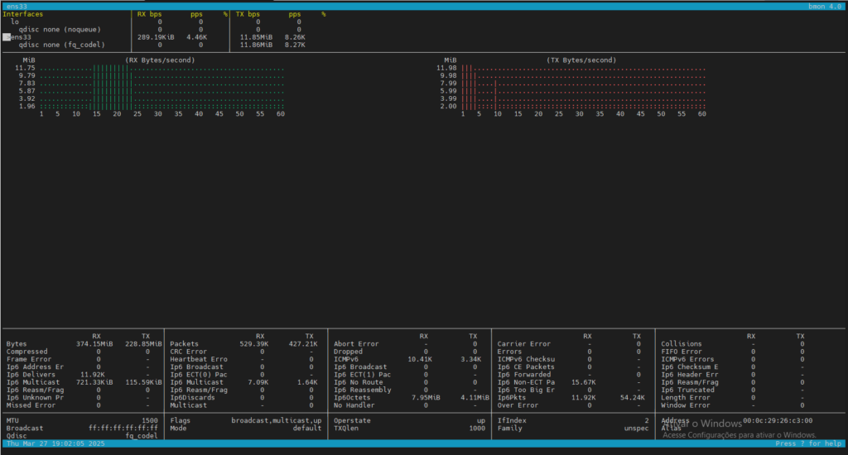Screen dimensions: 848x455
Task: Click the date 'Thu Mar 27 19:02:05 2025'
Action: (55, 443)
